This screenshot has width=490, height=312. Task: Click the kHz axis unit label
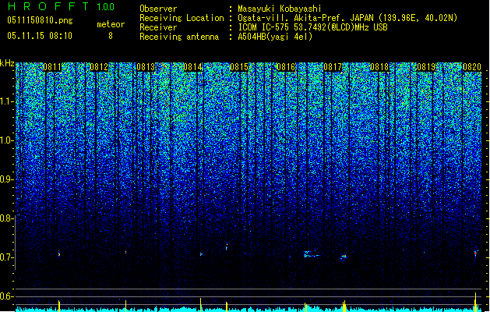(x=7, y=63)
